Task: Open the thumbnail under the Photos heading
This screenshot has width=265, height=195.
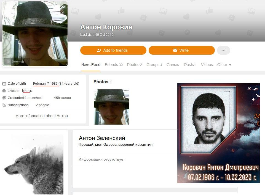Action: [x=111, y=107]
